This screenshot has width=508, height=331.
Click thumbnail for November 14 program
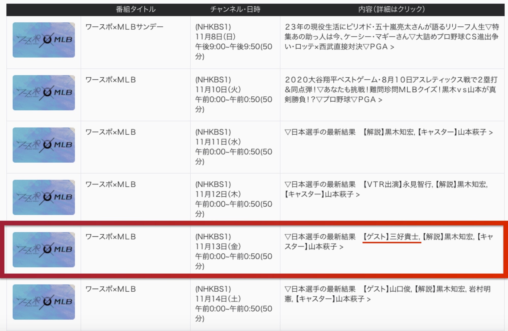(x=44, y=302)
